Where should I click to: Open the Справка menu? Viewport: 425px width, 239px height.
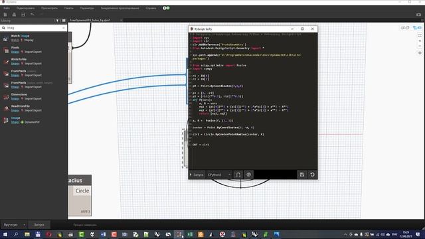pyautogui.click(x=151, y=8)
